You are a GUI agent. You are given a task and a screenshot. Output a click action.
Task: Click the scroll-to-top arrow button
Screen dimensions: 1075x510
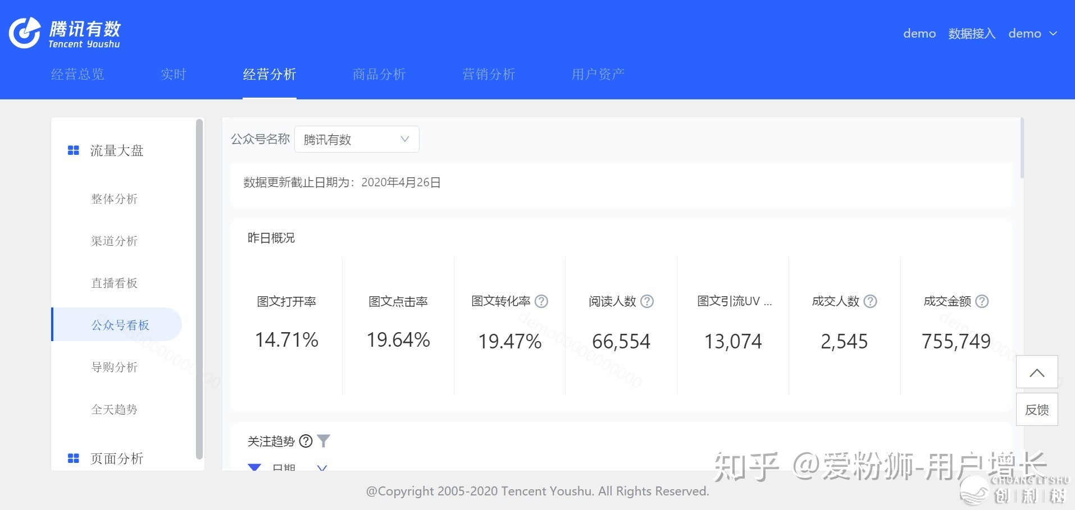tap(1037, 373)
